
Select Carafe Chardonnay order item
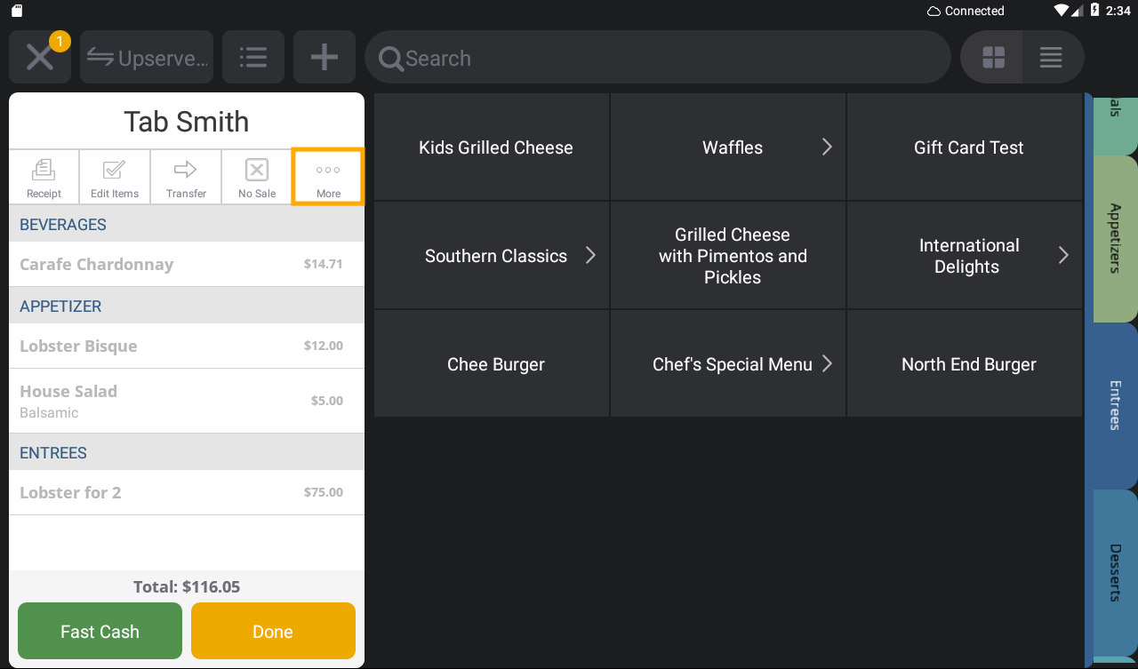[187, 264]
